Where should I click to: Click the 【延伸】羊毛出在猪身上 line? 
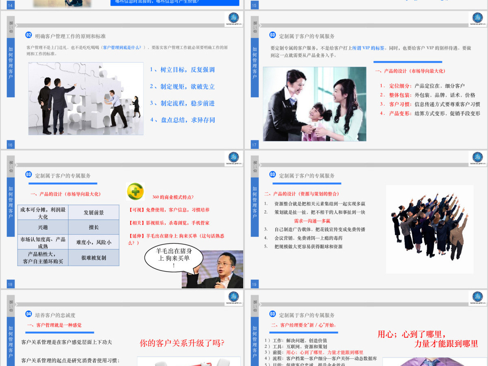pos(176,239)
